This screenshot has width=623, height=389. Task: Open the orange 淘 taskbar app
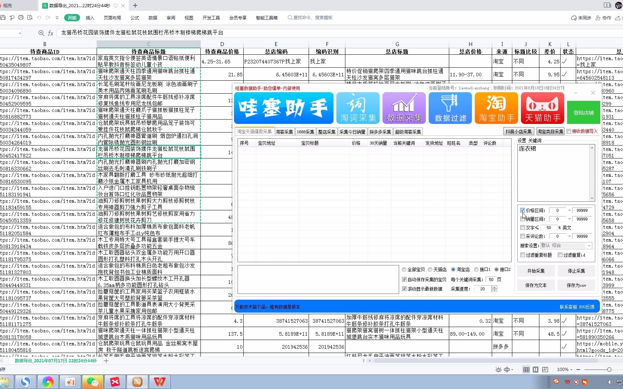coord(137,382)
